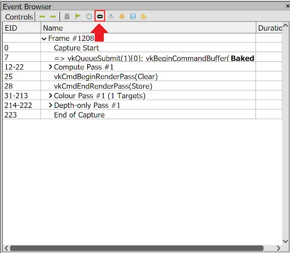
Task: Expand the Compute Pass #1 node
Action: coord(50,67)
